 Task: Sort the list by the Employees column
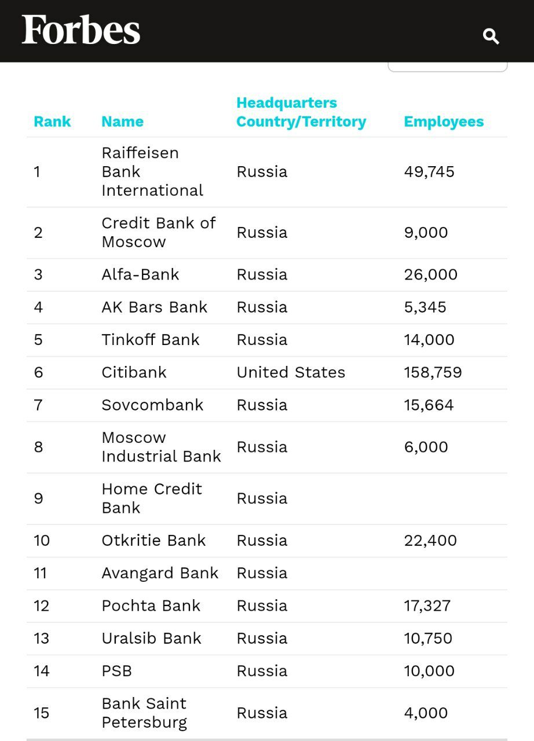[444, 122]
